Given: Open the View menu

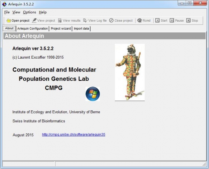Looking at the screenshot, I should tap(16, 12).
